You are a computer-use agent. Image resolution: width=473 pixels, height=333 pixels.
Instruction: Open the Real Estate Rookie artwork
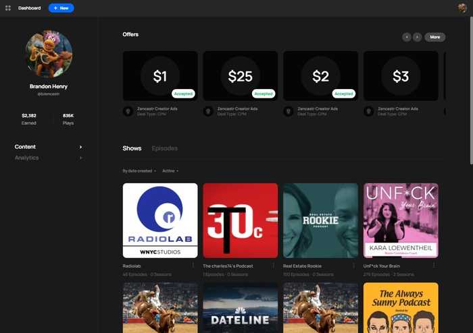(x=321, y=220)
